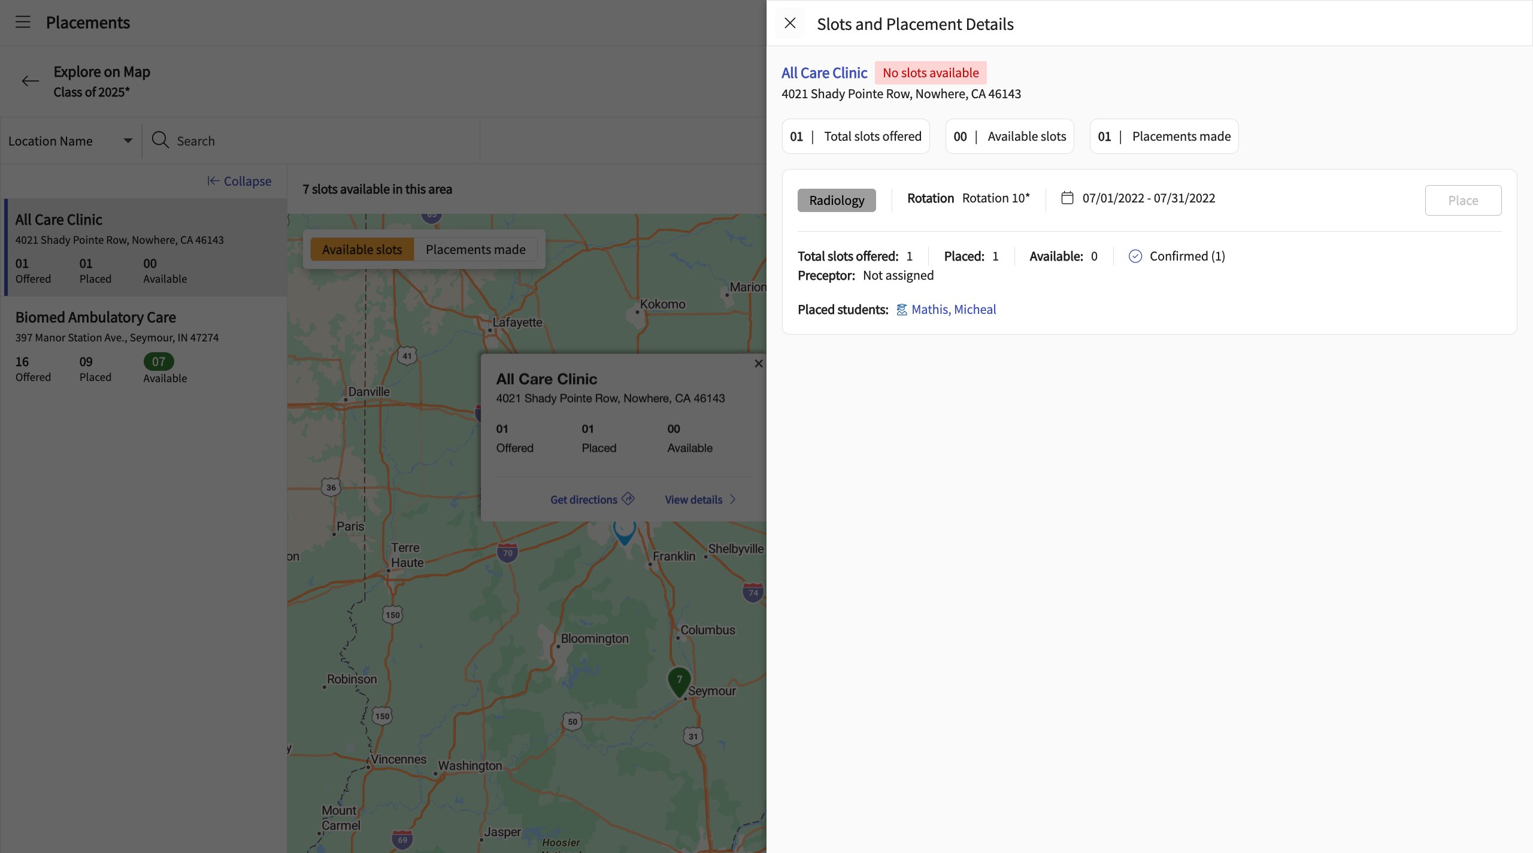
Task: Switch map to Placements made view
Action: pyautogui.click(x=475, y=250)
